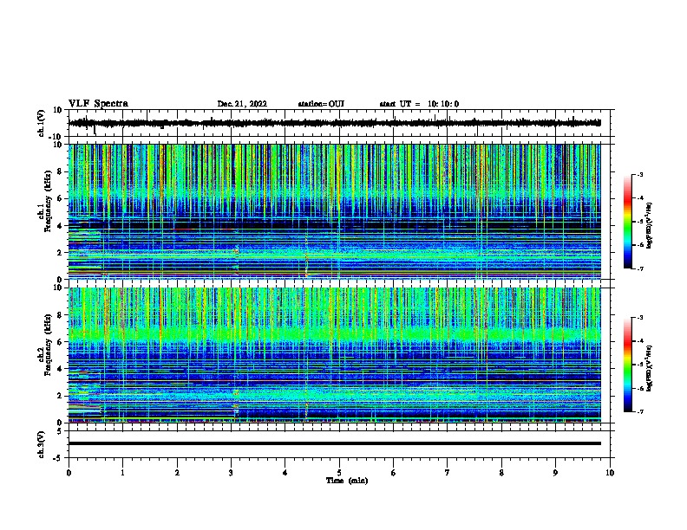687x530 pixels.
Task: Click the log(PSD) label beside ch.1 color bar
Action: [650, 225]
